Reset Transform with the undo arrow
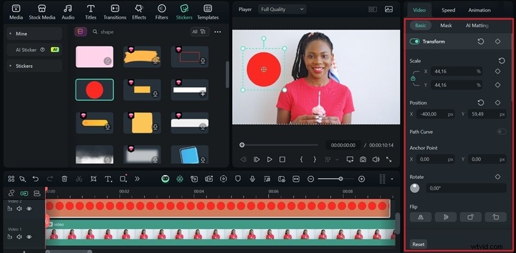This screenshot has width=516, height=253. 481,41
